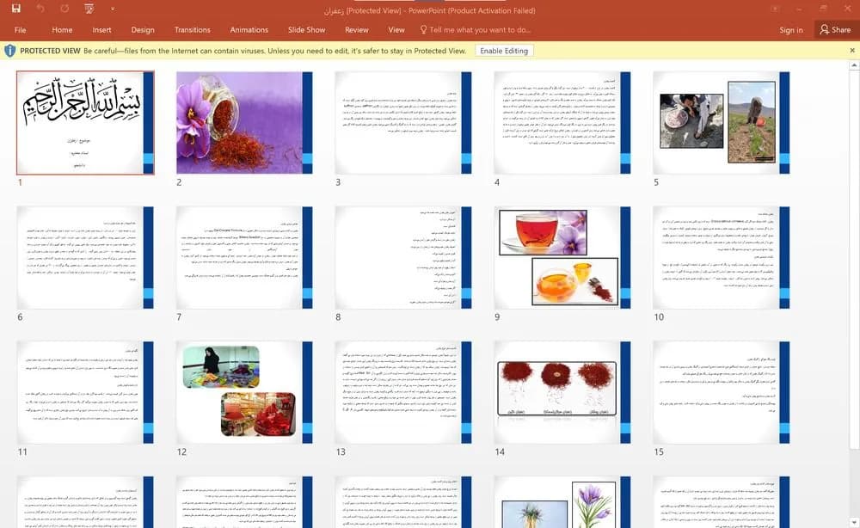Open the Insert tab
Screen dimensions: 860x528
tap(101, 29)
